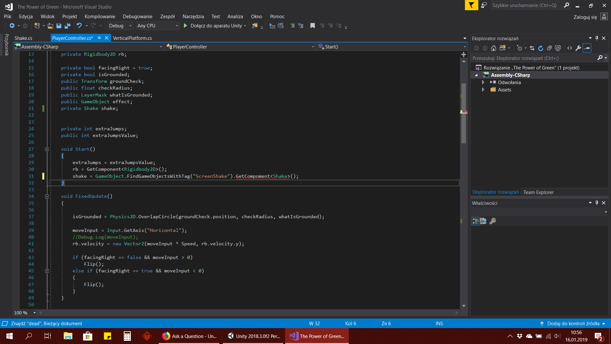Open the Any CPU platform dropdown
611x344 pixels.
tap(158, 26)
